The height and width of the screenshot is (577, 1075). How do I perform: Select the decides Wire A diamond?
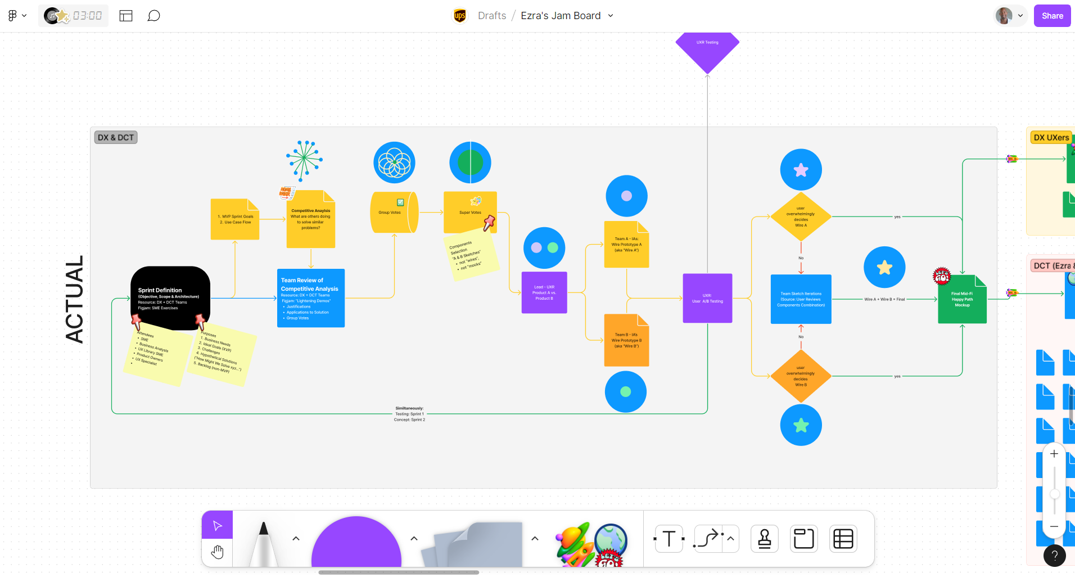[801, 217]
